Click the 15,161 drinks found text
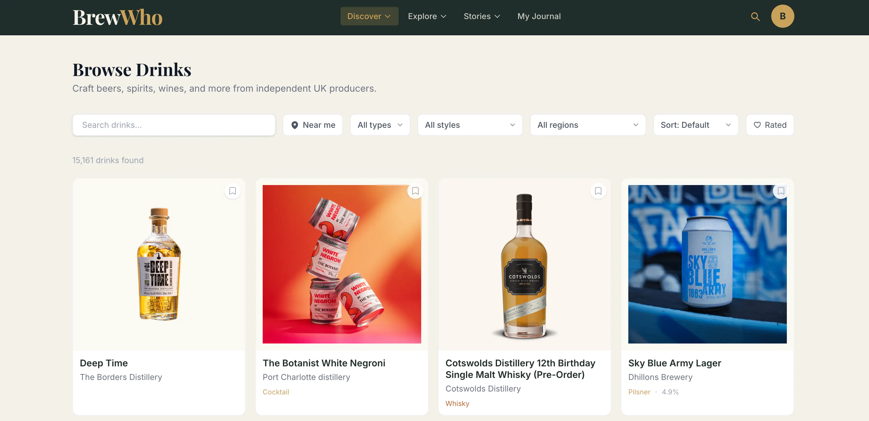Image resolution: width=869 pixels, height=421 pixels. click(108, 160)
